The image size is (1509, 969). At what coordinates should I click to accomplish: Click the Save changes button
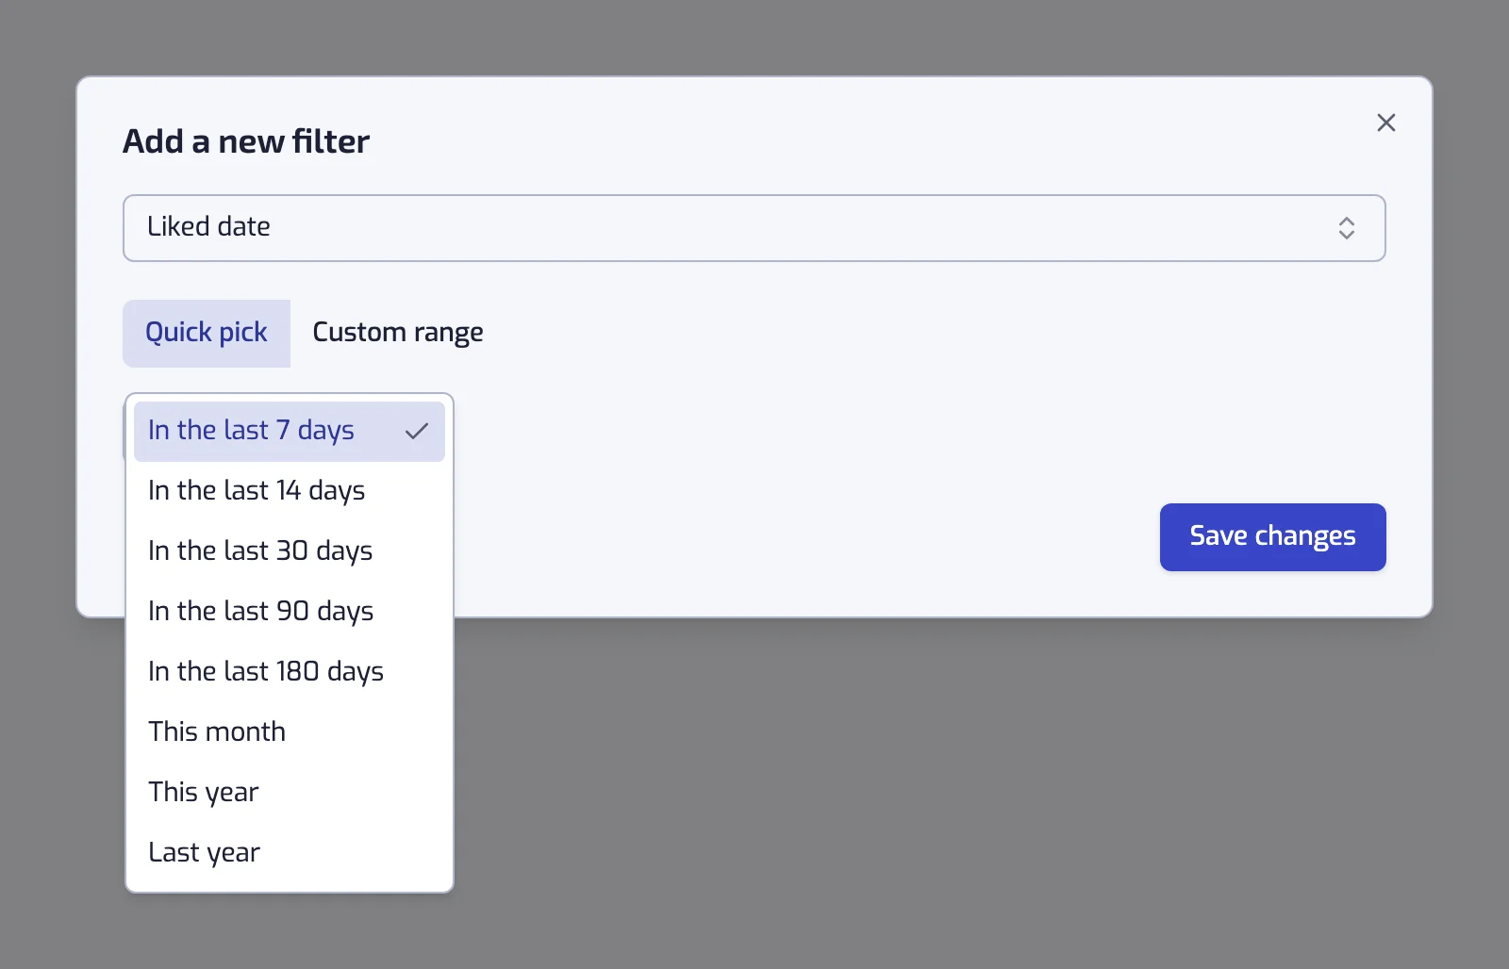coord(1272,537)
